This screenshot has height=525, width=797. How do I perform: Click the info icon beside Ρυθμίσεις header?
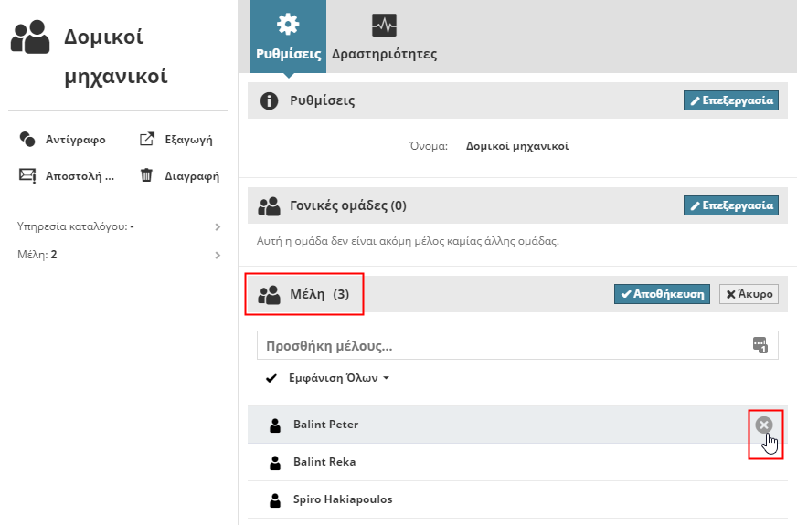click(x=269, y=100)
